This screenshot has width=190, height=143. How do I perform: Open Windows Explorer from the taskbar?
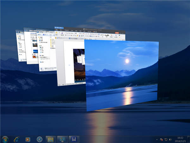pos(50,139)
